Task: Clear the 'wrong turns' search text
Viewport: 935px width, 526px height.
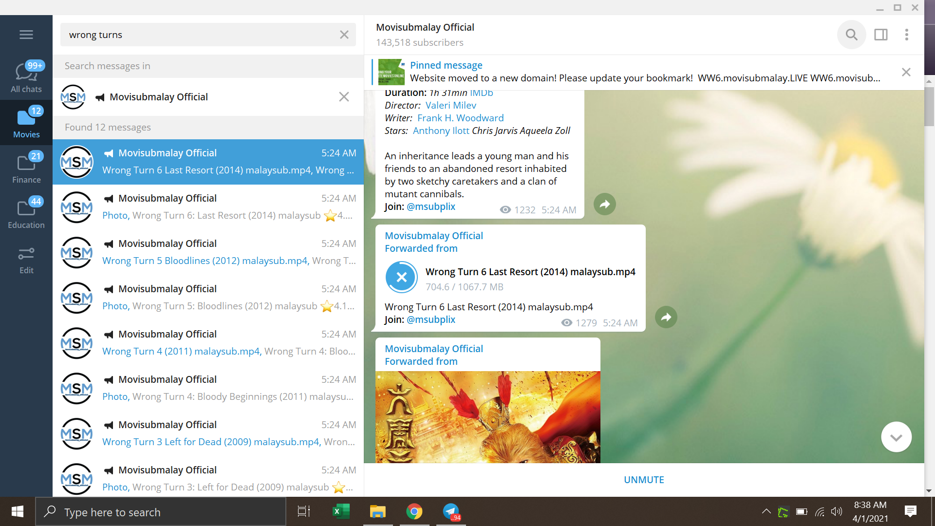Action: 344,35
